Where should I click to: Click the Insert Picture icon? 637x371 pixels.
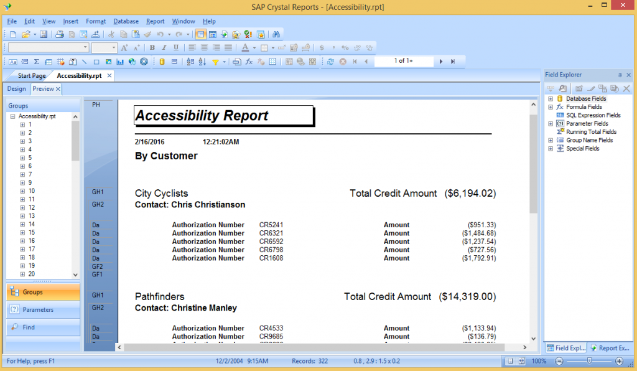(108, 62)
